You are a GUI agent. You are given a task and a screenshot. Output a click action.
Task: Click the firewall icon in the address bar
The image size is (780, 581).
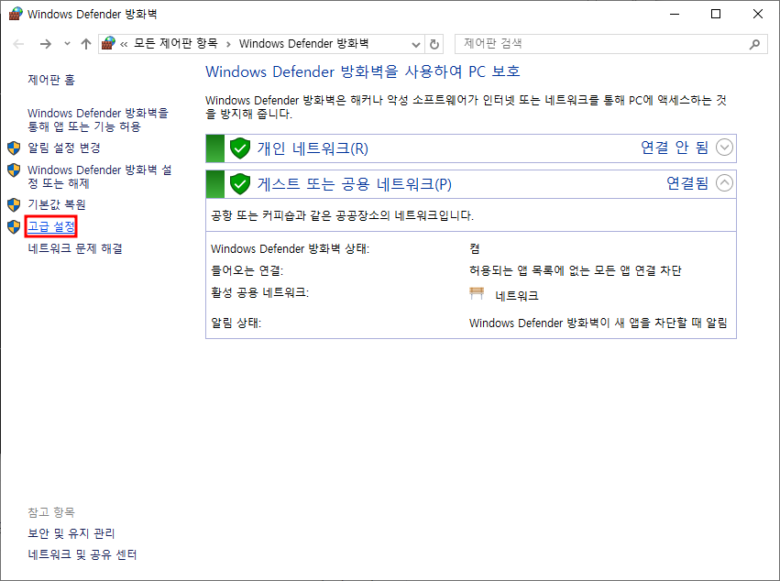click(x=108, y=44)
